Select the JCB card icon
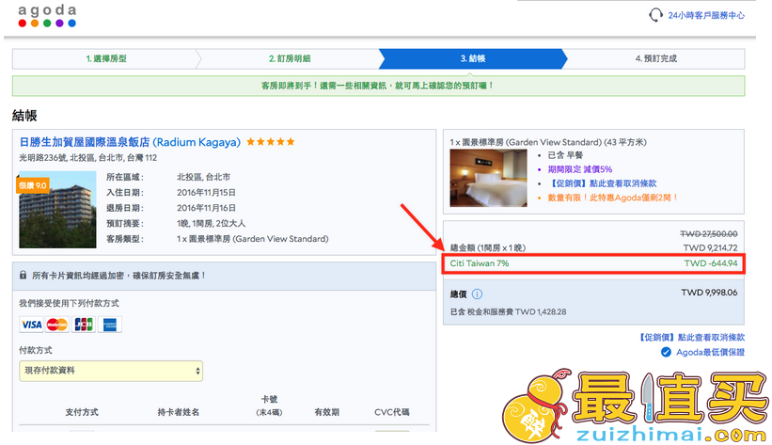 click(83, 325)
